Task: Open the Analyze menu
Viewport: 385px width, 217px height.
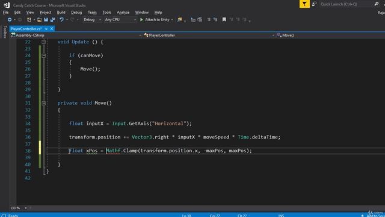Action: click(x=123, y=12)
